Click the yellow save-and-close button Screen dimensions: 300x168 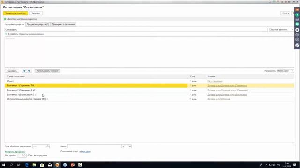click(15, 14)
